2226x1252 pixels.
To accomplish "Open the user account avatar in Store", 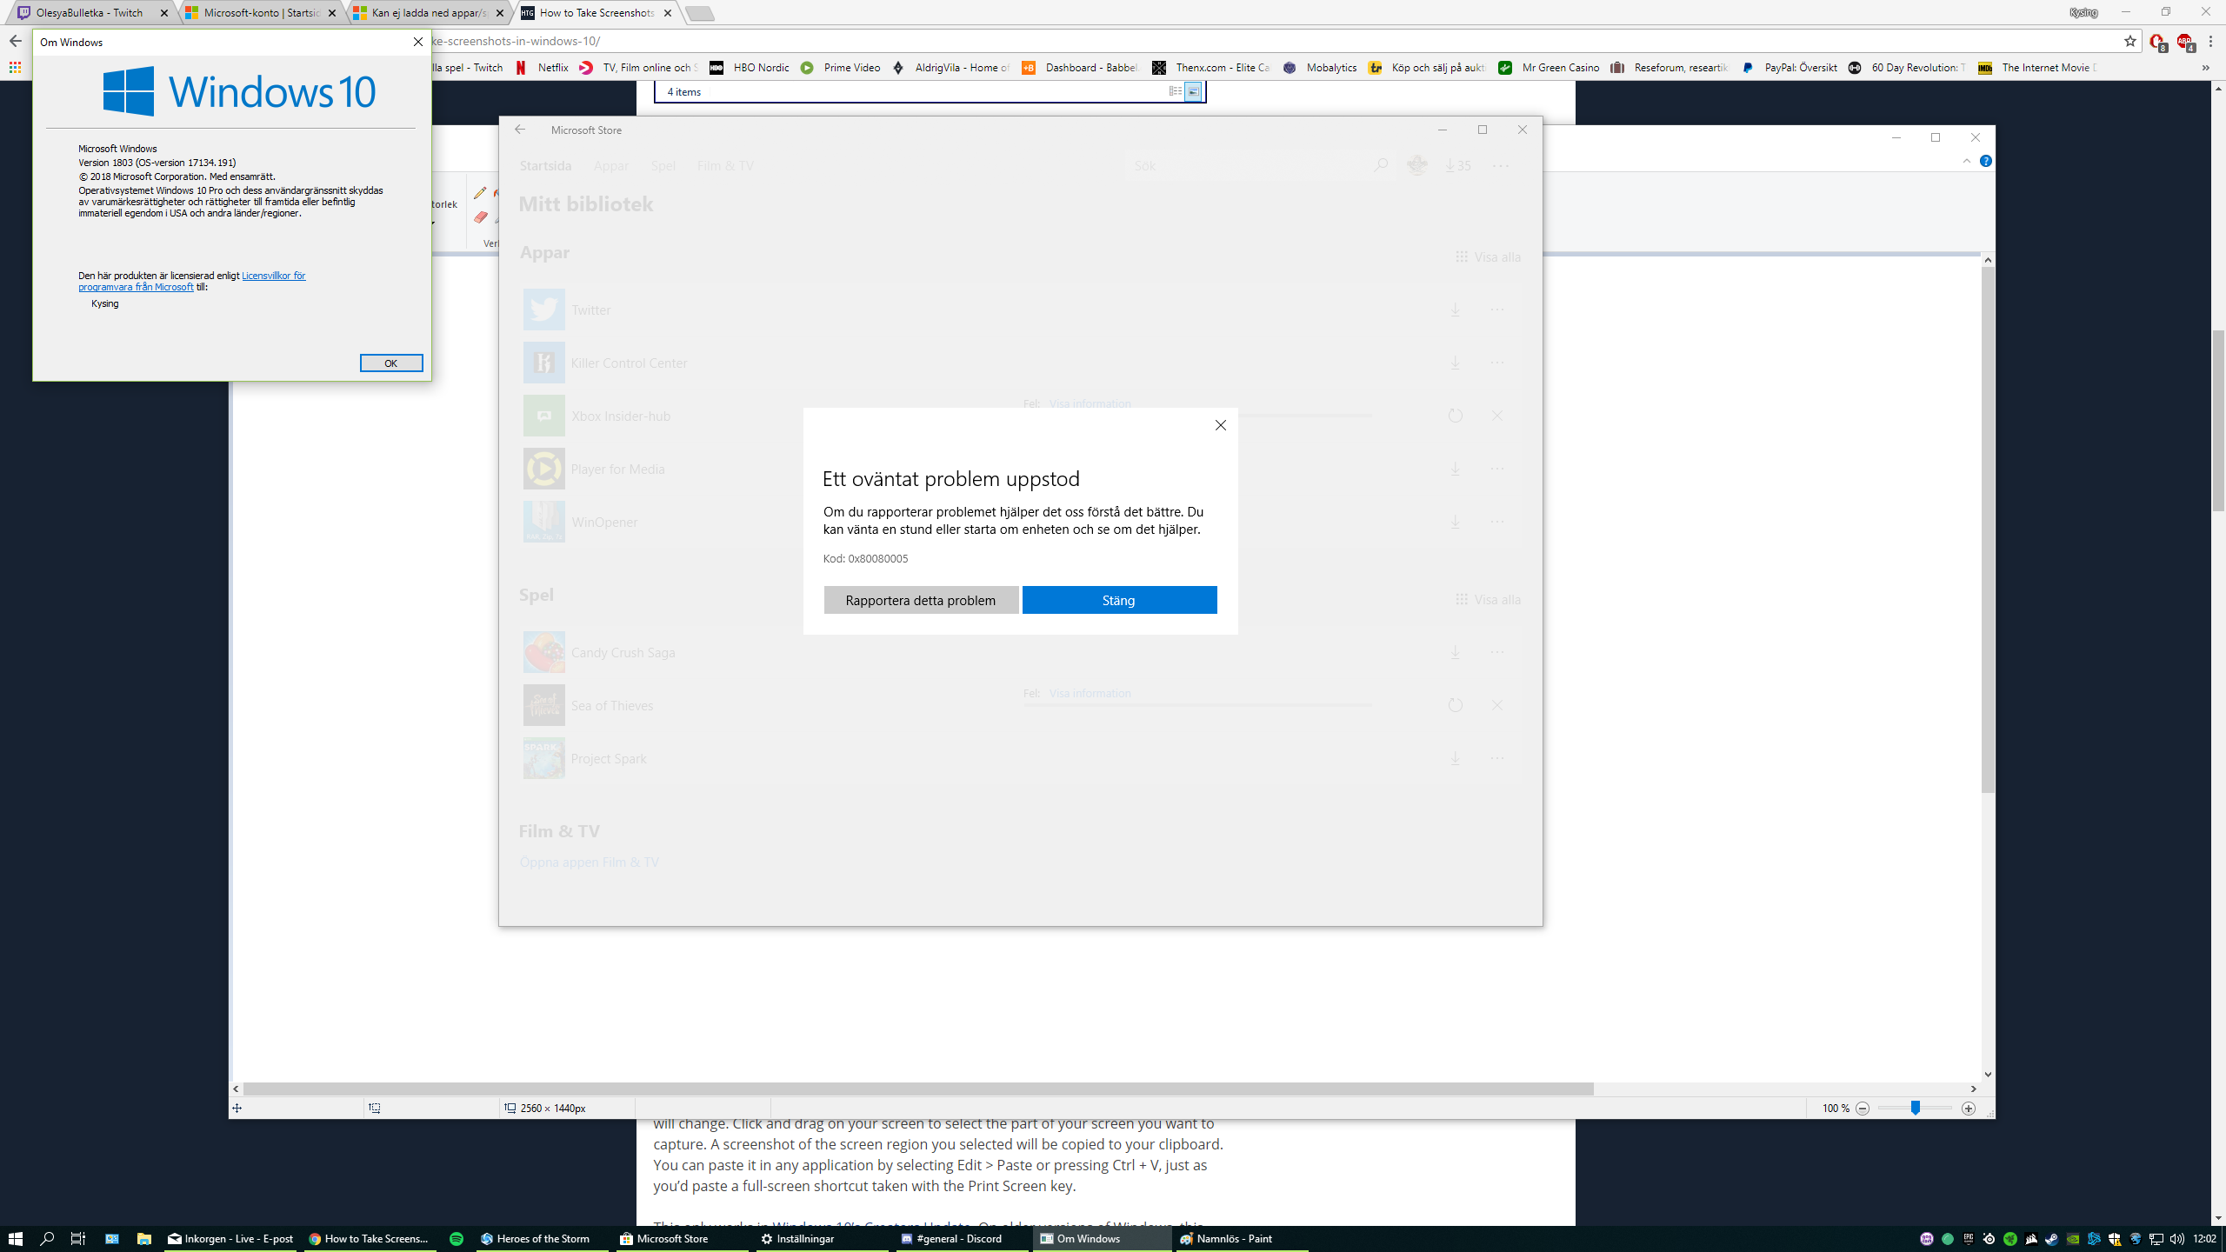I will (1417, 165).
